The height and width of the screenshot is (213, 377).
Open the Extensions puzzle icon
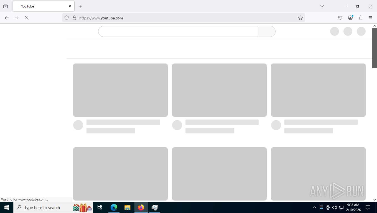click(360, 18)
